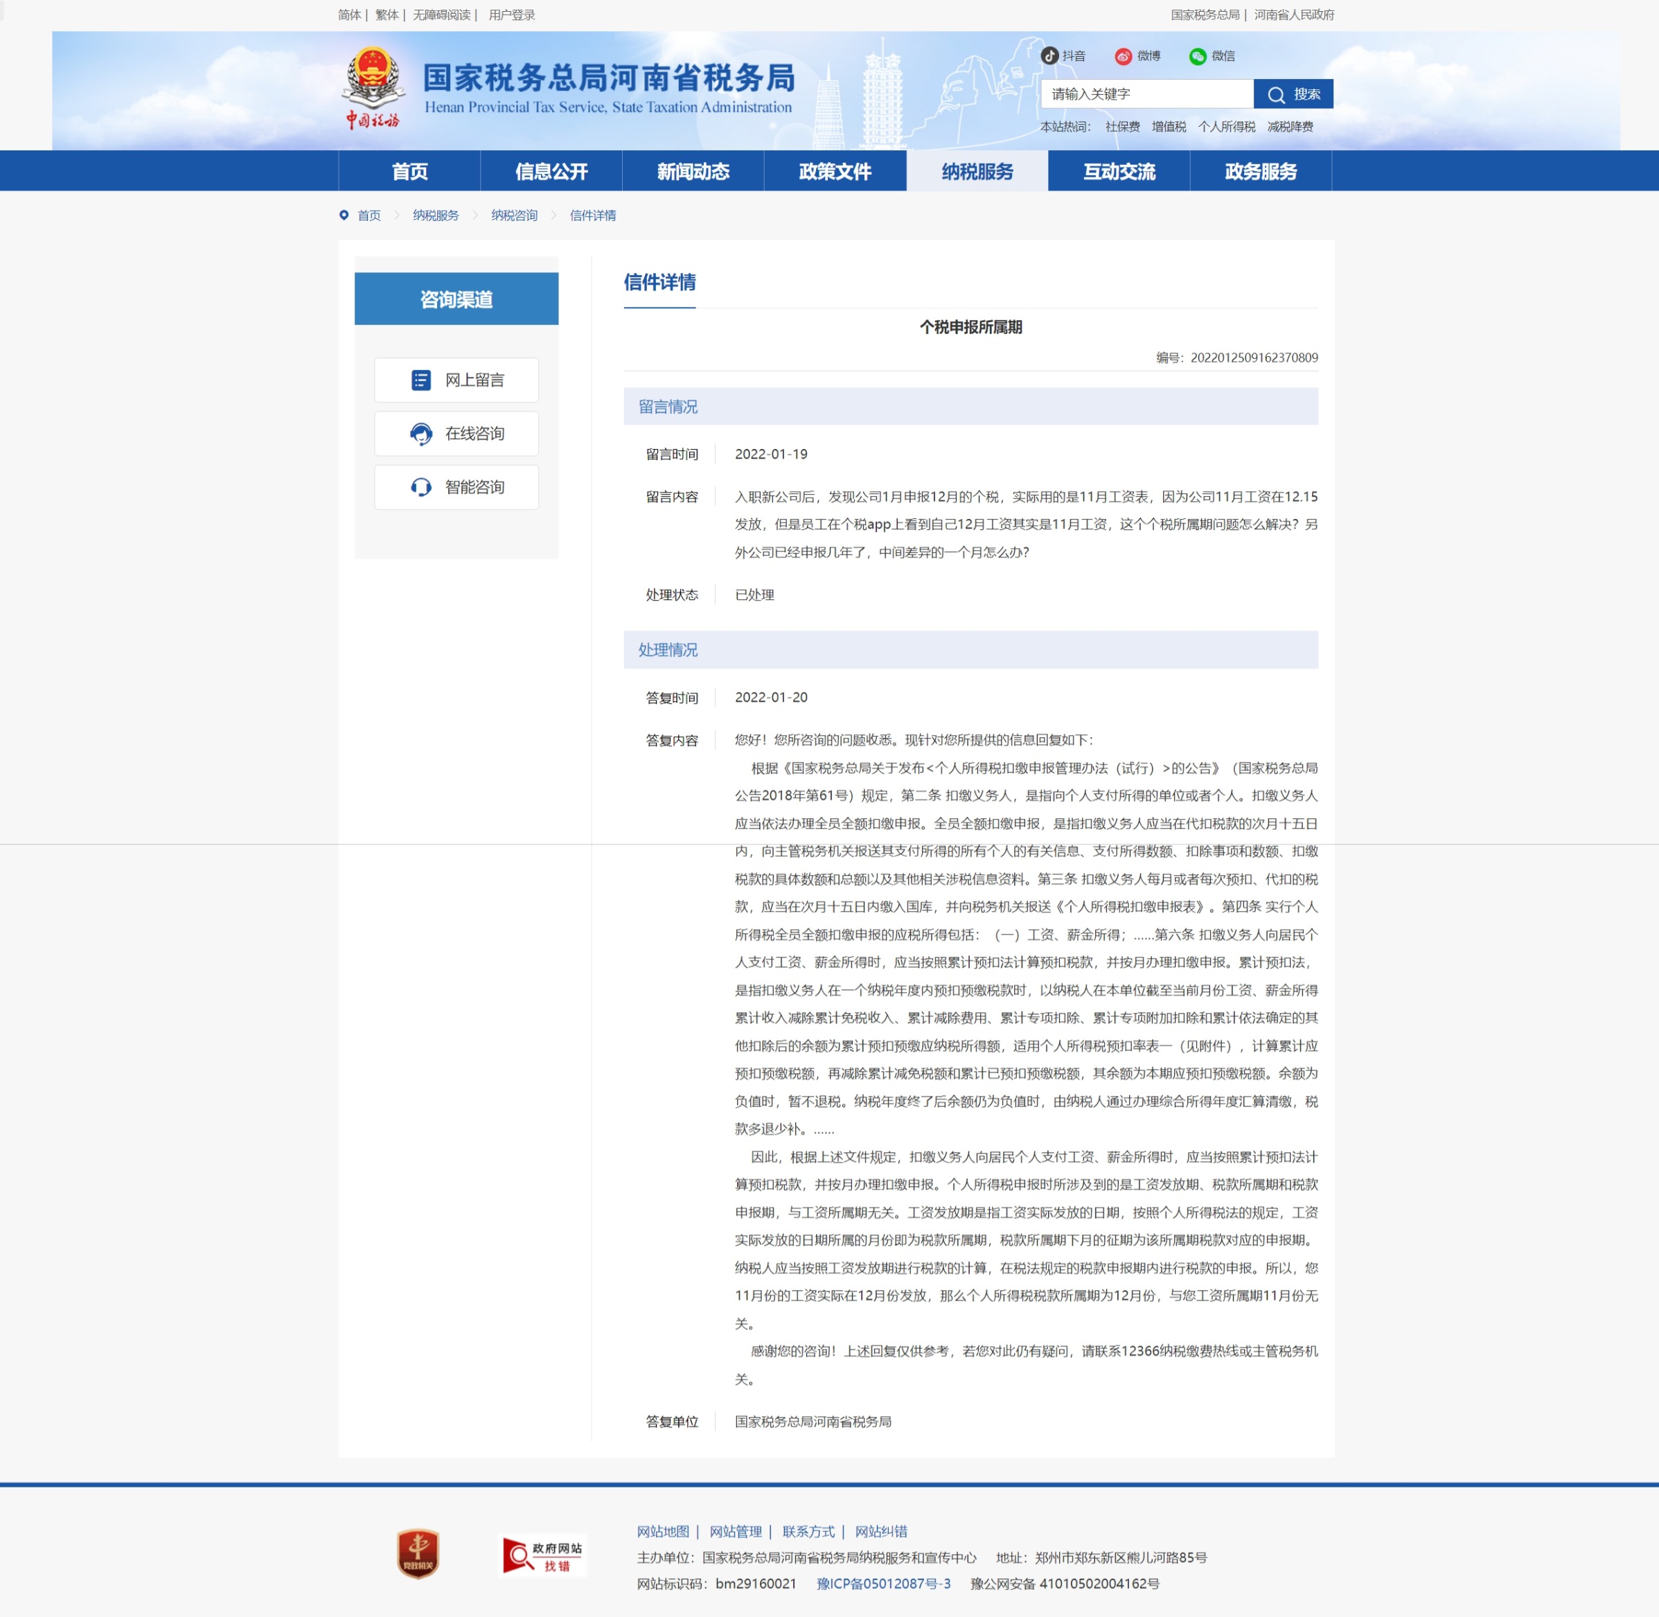Click the 智能咨询 headphone icon
This screenshot has height=1617, width=1659.
421,488
